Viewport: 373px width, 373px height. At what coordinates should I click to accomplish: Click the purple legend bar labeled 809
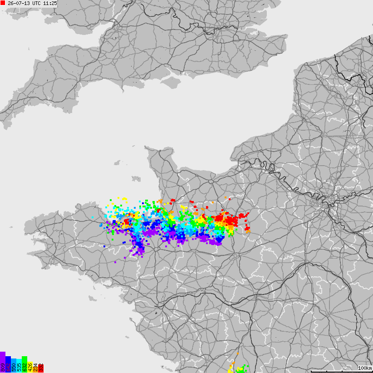[x=3, y=362]
